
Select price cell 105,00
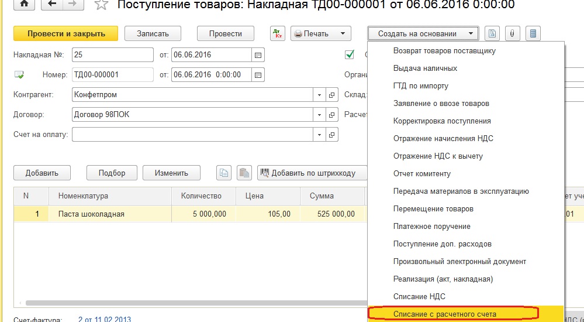point(268,214)
